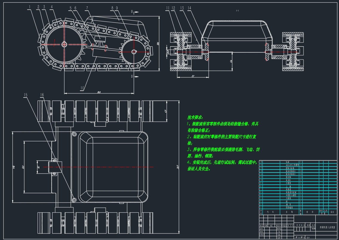Click part callout number 4

52,7
